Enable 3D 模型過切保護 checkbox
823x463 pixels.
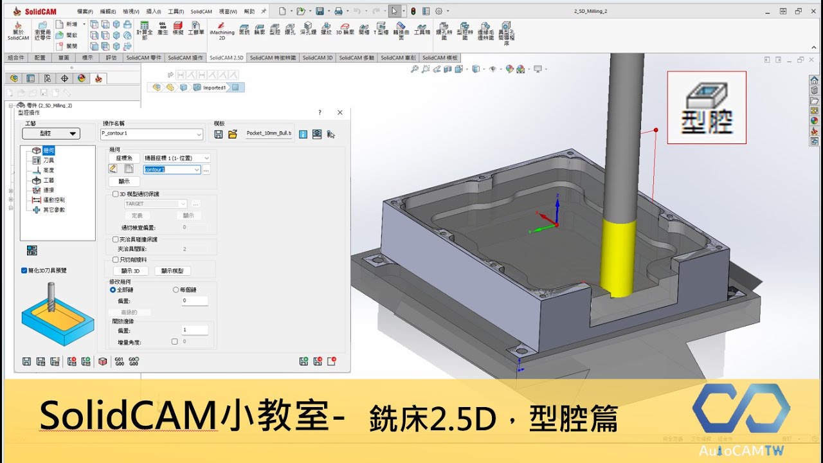116,194
